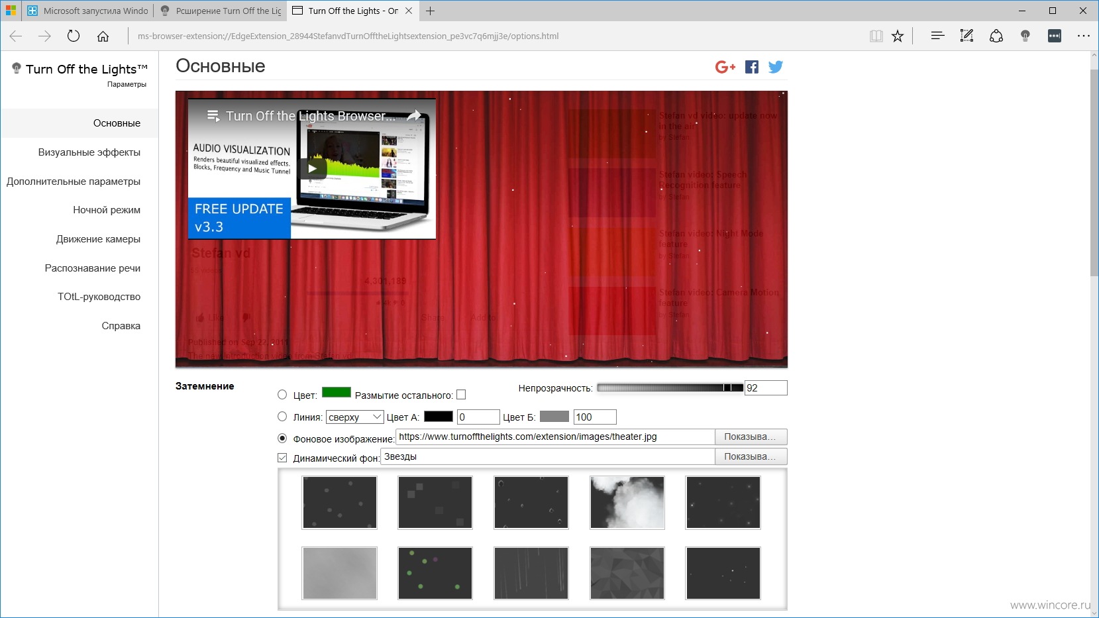The width and height of the screenshot is (1099, 618).
Task: Choose the polygon triangles background thumbnail
Action: (627, 573)
